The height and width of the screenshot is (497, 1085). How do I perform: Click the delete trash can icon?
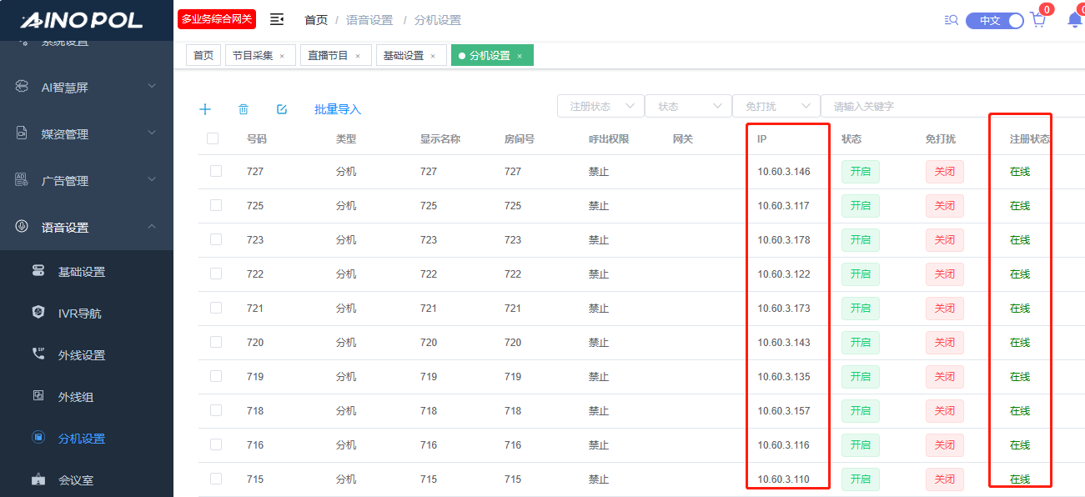pos(244,109)
